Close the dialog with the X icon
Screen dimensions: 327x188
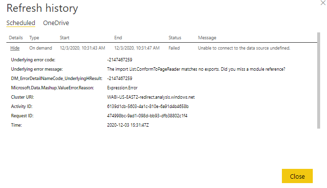click(x=323, y=3)
